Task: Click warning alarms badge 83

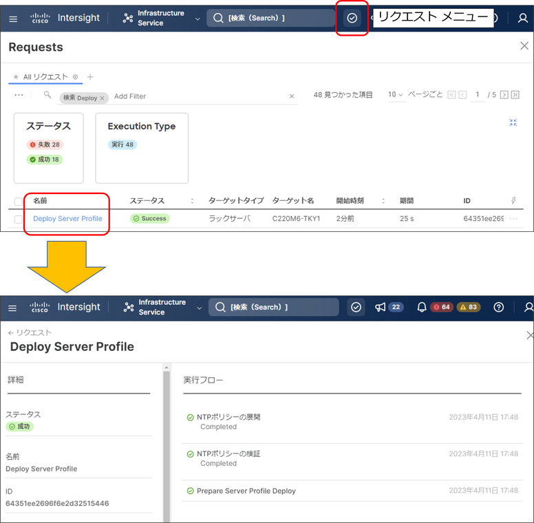Action: coord(469,307)
